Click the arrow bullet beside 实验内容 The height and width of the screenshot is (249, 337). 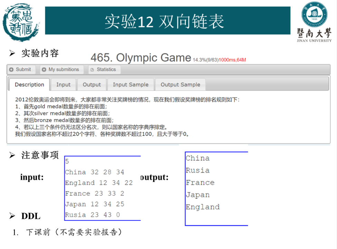(12, 53)
